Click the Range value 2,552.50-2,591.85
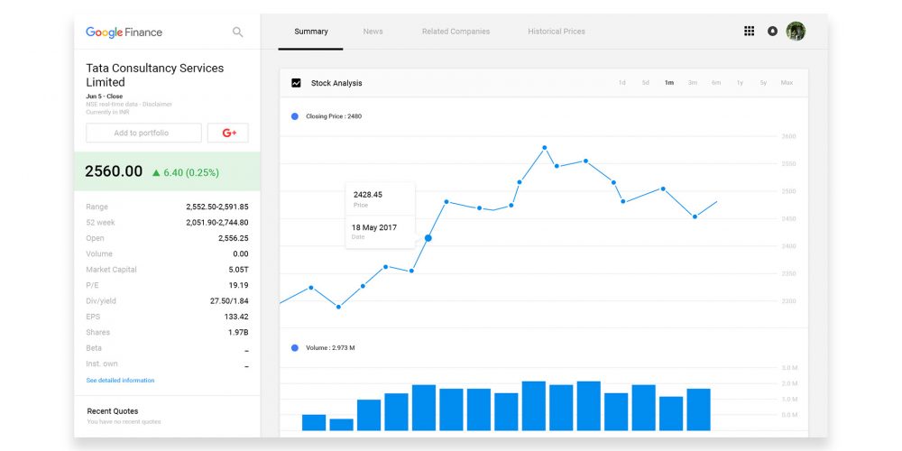Viewport: 902px width, 451px height. pos(216,207)
